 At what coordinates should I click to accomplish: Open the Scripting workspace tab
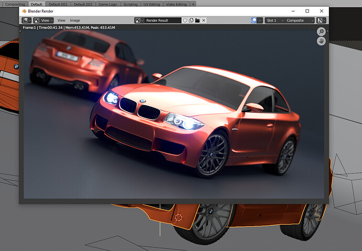point(131,4)
